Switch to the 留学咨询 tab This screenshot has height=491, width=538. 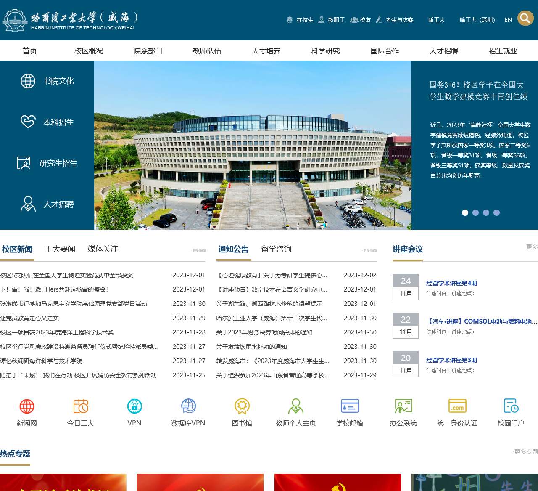(276, 249)
